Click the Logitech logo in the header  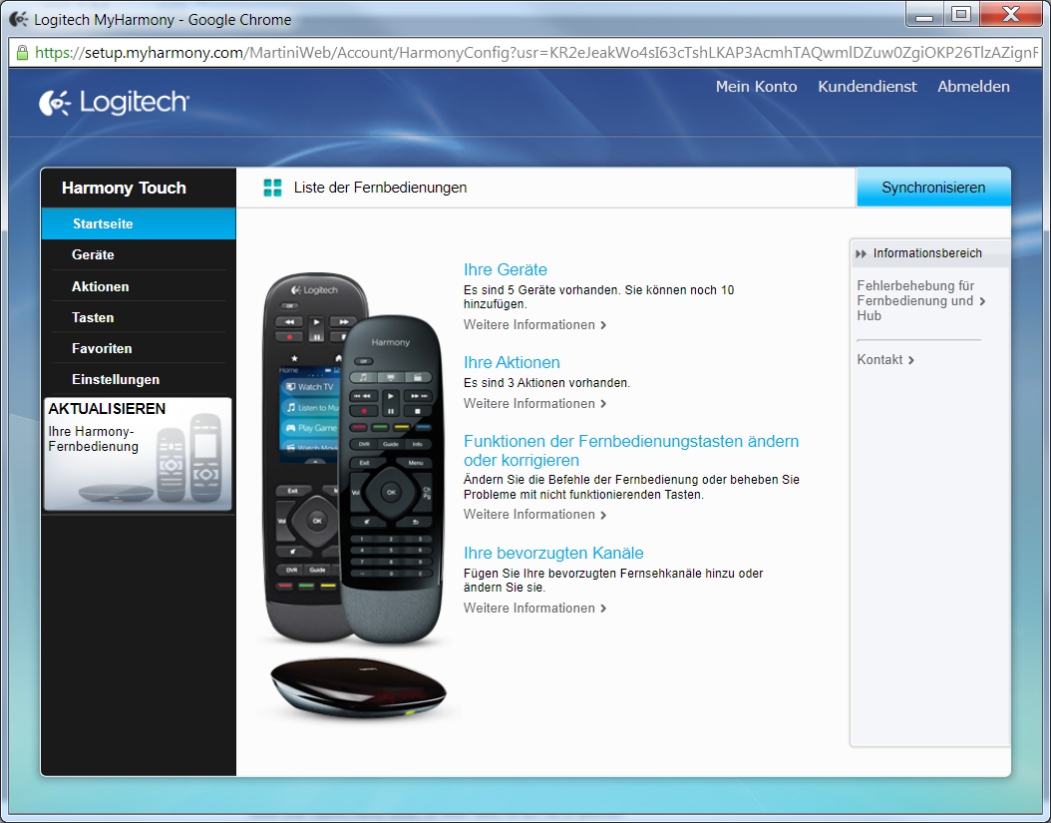(114, 102)
